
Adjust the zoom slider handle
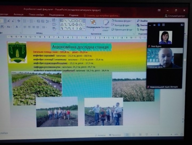[x=158, y=134]
